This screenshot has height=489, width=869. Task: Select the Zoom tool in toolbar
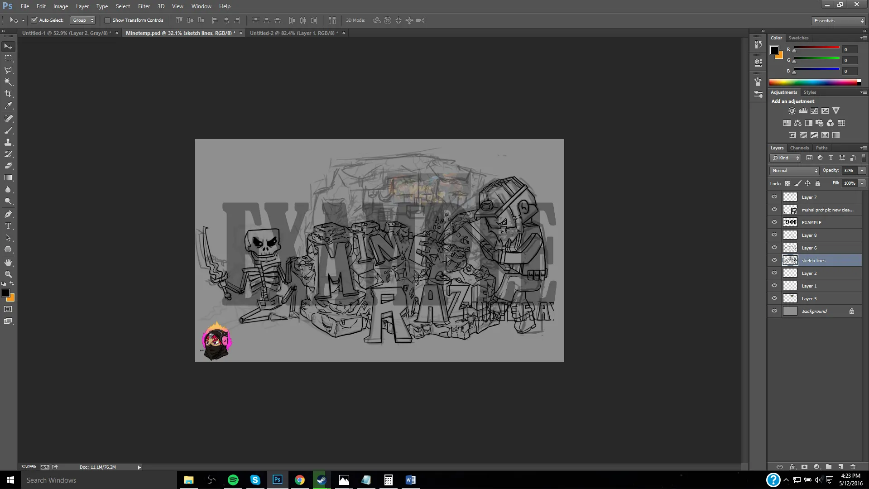click(8, 274)
